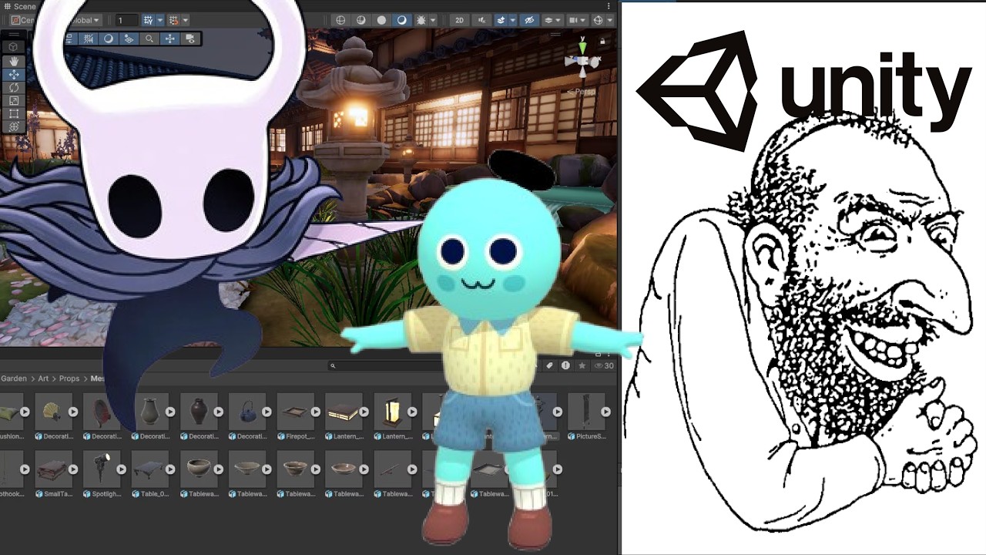
Task: Open the Scene camera settings dropdown
Action: pos(577,20)
